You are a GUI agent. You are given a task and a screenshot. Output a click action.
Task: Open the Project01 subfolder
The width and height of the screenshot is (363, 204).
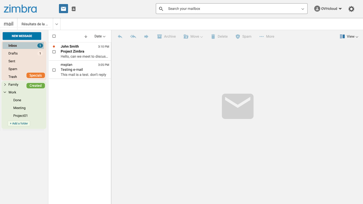pyautogui.click(x=20, y=116)
